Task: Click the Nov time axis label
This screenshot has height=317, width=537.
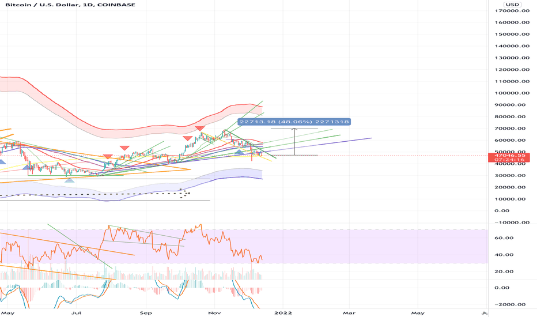Action: pyautogui.click(x=214, y=313)
